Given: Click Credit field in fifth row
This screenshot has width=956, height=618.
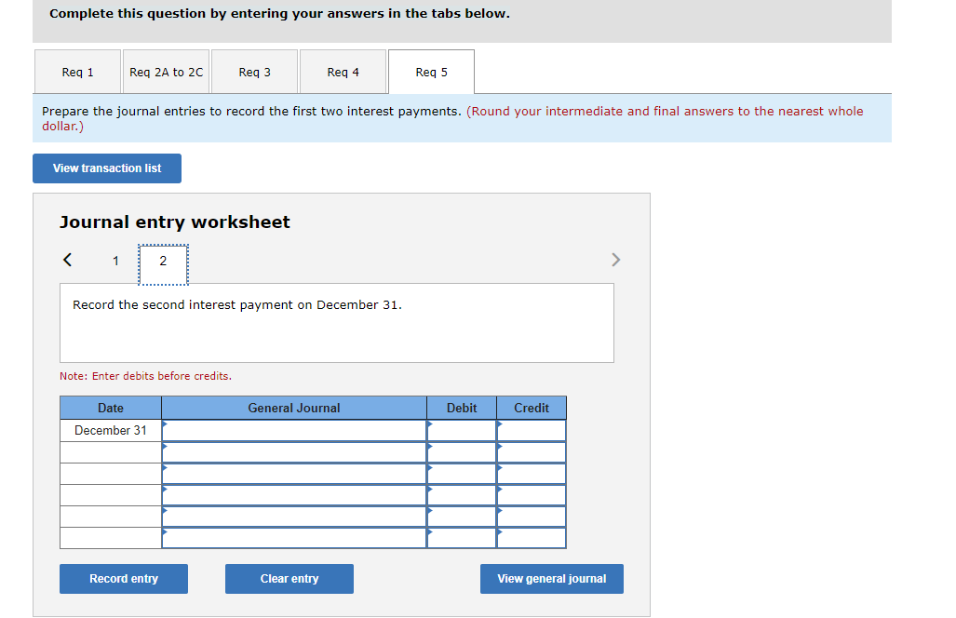Looking at the screenshot, I should pos(532,517).
